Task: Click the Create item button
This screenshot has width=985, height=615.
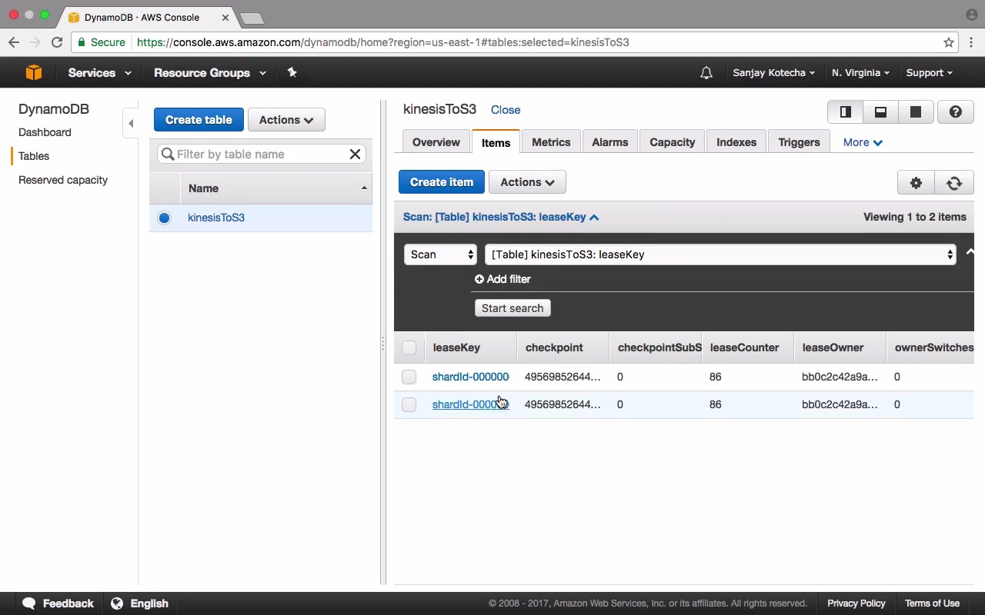Action: pos(442,182)
